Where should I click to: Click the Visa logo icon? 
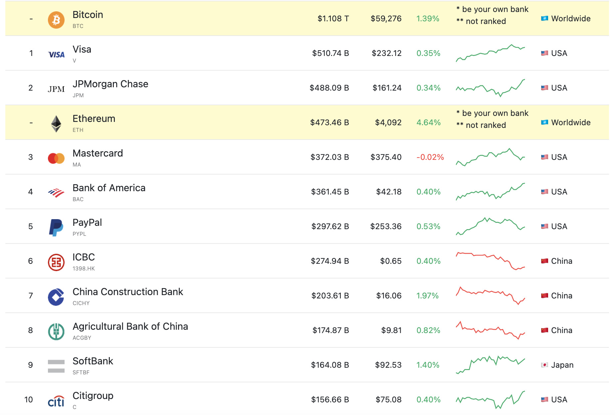click(56, 55)
